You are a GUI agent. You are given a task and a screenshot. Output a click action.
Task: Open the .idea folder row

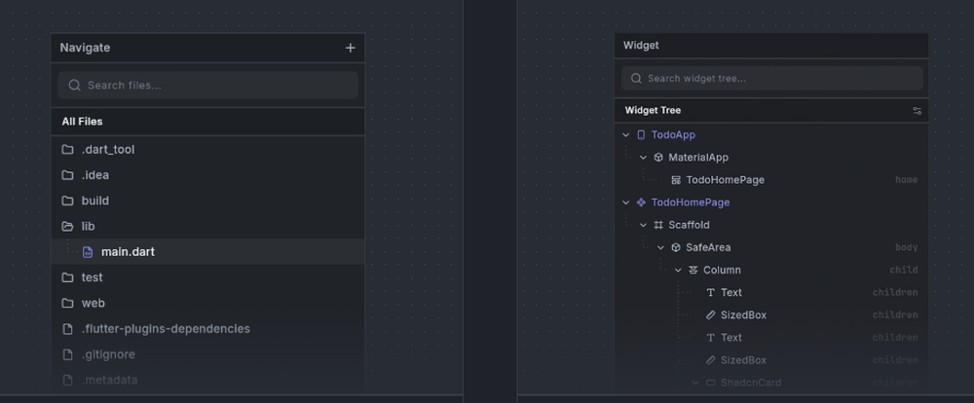(x=207, y=175)
